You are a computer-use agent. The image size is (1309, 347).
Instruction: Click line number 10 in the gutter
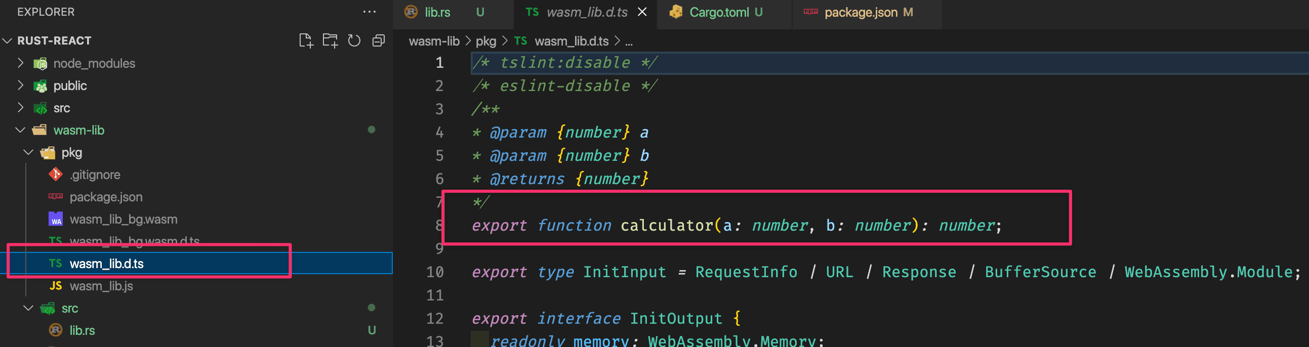click(434, 272)
